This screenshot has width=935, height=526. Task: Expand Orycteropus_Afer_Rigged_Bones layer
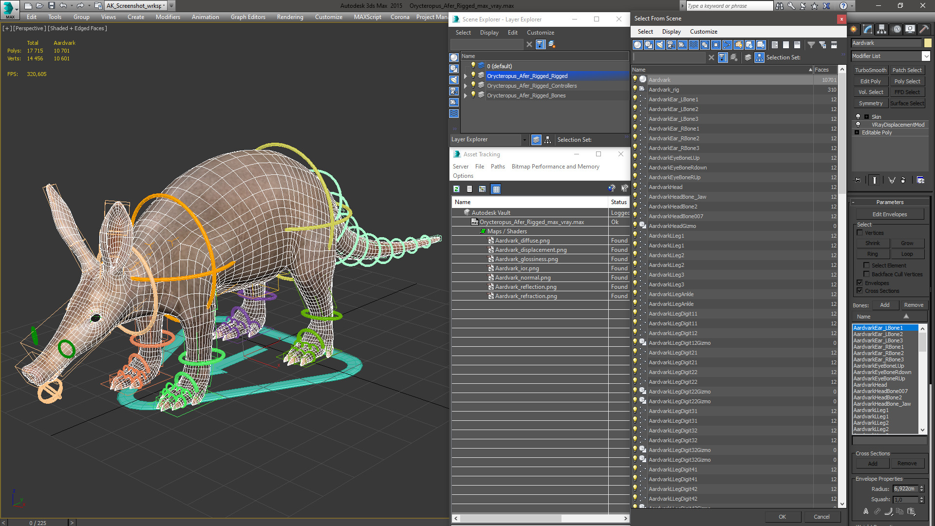(x=466, y=95)
